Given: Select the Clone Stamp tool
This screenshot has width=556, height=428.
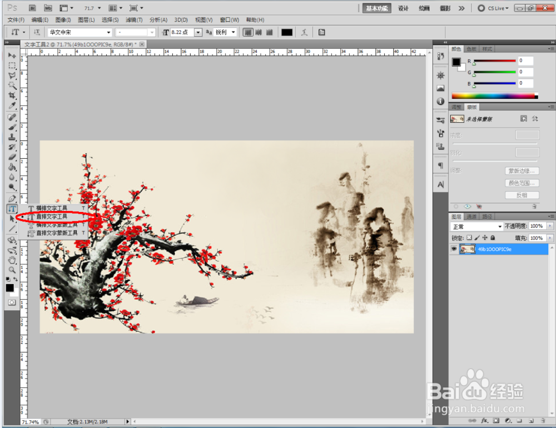Looking at the screenshot, I should coord(12,137).
